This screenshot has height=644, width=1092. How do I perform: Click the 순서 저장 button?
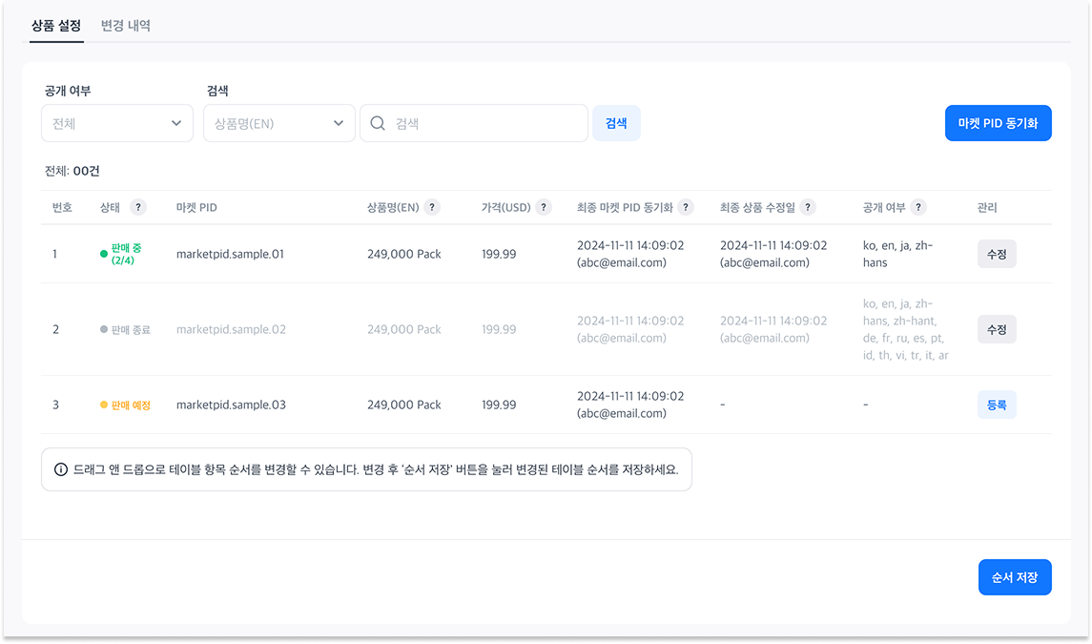click(x=1015, y=577)
